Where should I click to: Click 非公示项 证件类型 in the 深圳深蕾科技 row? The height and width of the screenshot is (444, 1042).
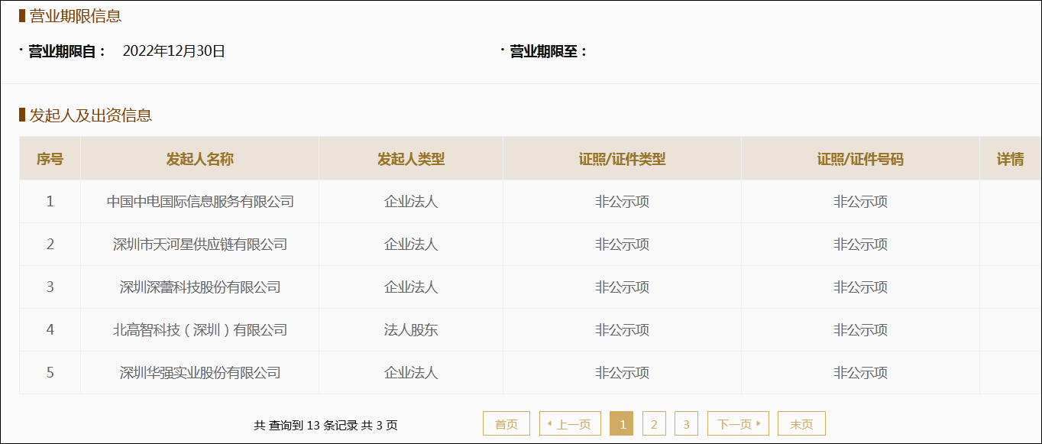[x=622, y=287]
